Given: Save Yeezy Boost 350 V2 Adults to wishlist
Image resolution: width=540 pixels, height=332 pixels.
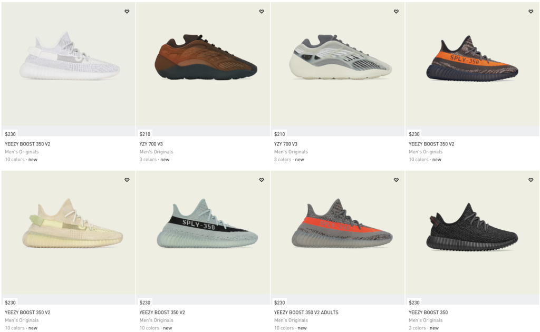Looking at the screenshot, I should click(x=397, y=180).
